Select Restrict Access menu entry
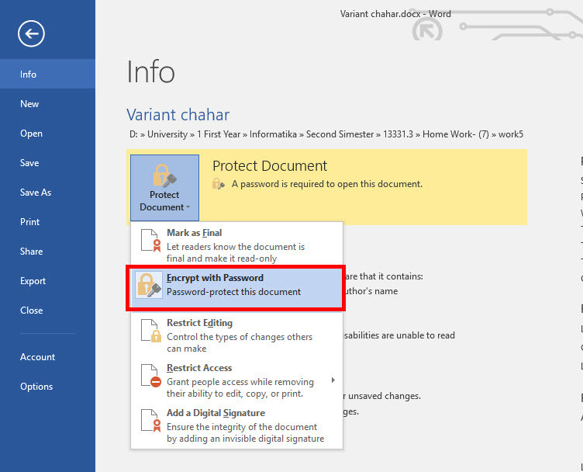This screenshot has width=583, height=472. (x=236, y=380)
